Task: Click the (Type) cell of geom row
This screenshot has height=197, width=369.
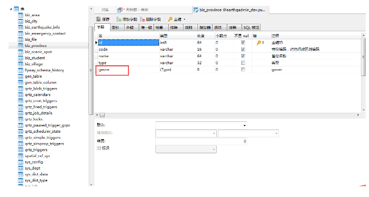Action: coord(177,70)
